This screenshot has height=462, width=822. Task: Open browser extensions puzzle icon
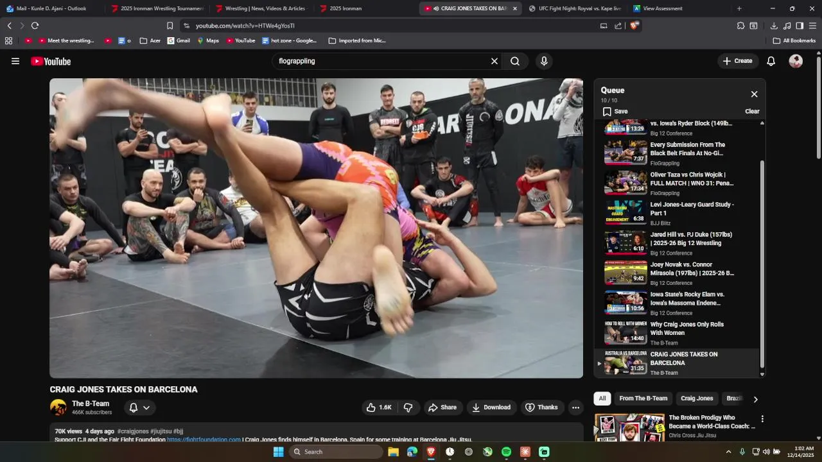[740, 26]
